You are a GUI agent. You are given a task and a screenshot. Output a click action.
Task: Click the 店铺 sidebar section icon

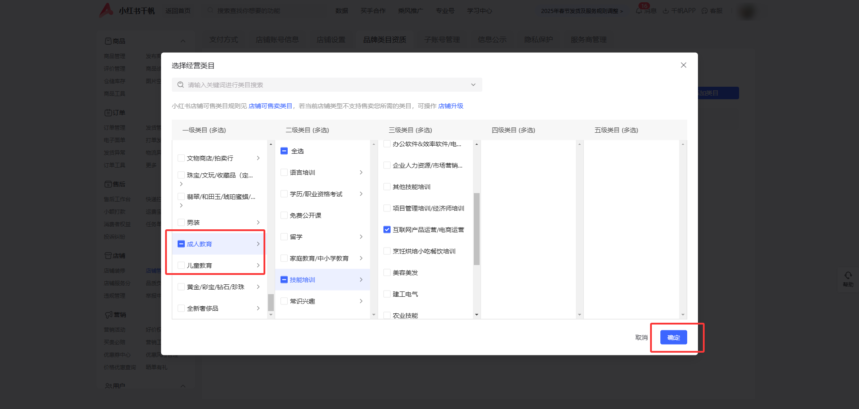108,256
